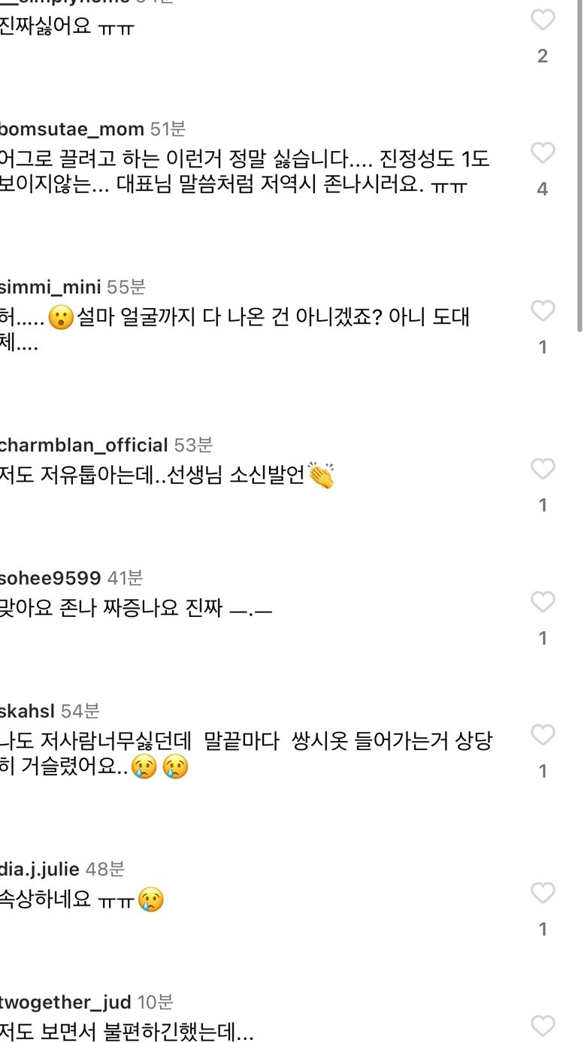Like bomsutae_mom's comment with heart icon
587x1043 pixels.
(x=543, y=153)
